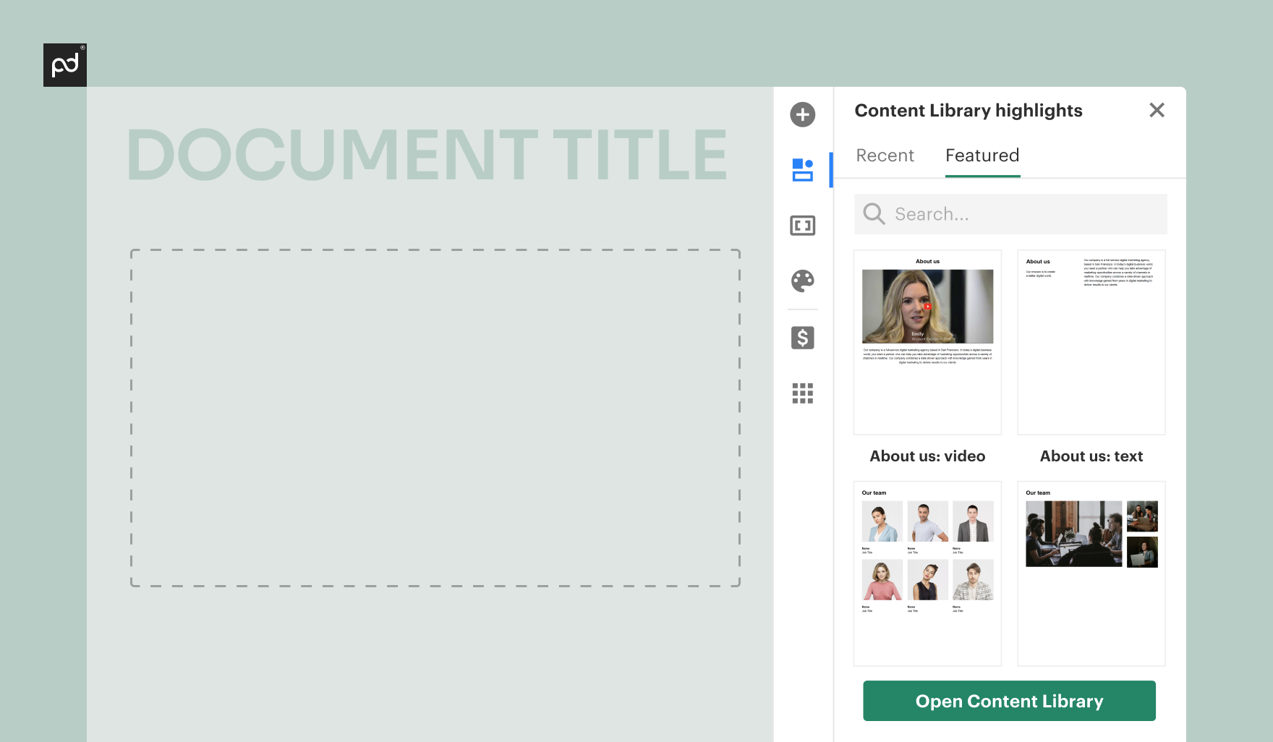Click the red play button on Emily's video
Viewport: 1273px width, 742px height.
coord(928,306)
